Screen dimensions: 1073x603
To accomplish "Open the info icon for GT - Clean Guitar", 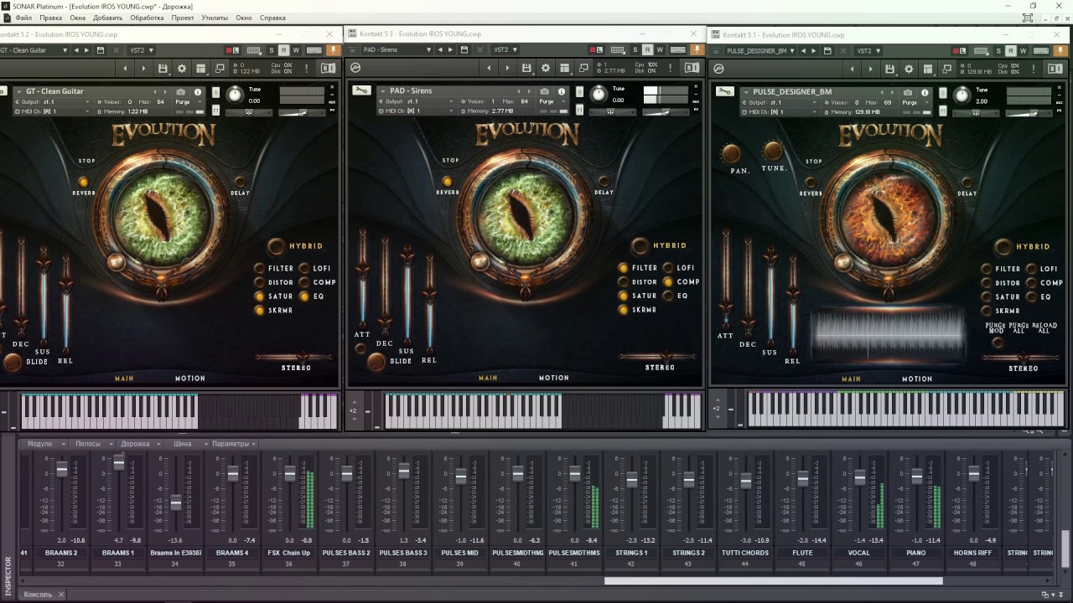I will [x=198, y=91].
